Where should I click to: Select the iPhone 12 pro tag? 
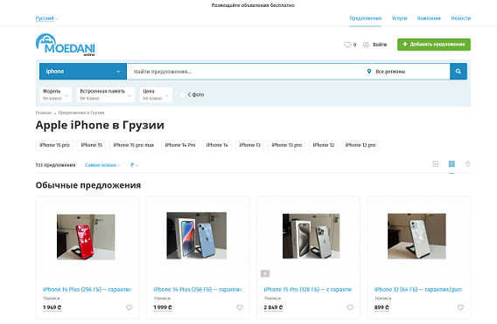360,145
